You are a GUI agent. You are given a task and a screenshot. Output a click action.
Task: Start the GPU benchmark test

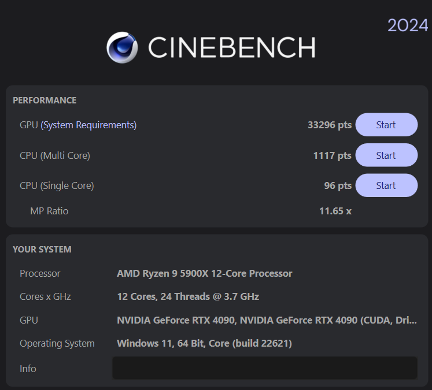(386, 125)
